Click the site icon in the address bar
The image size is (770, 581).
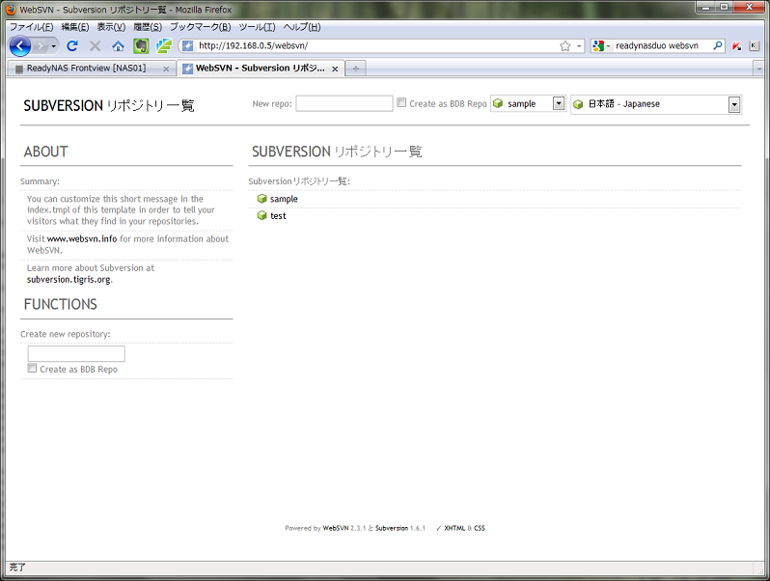[187, 46]
